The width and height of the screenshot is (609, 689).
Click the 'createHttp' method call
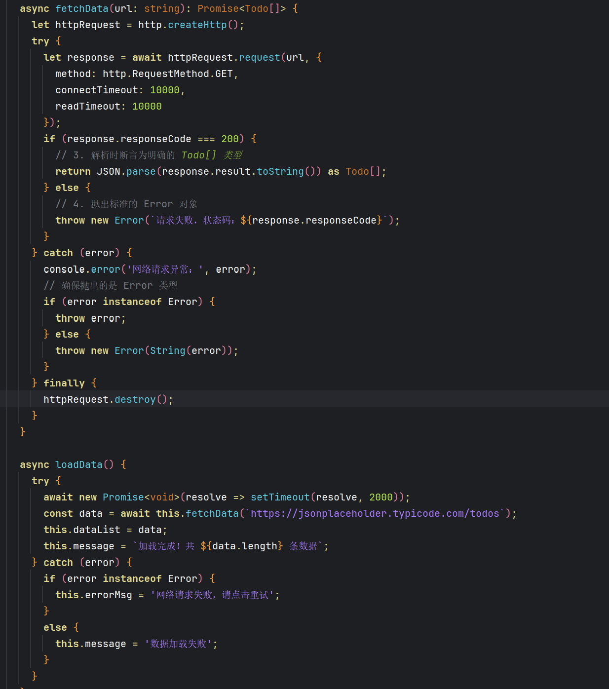click(197, 25)
